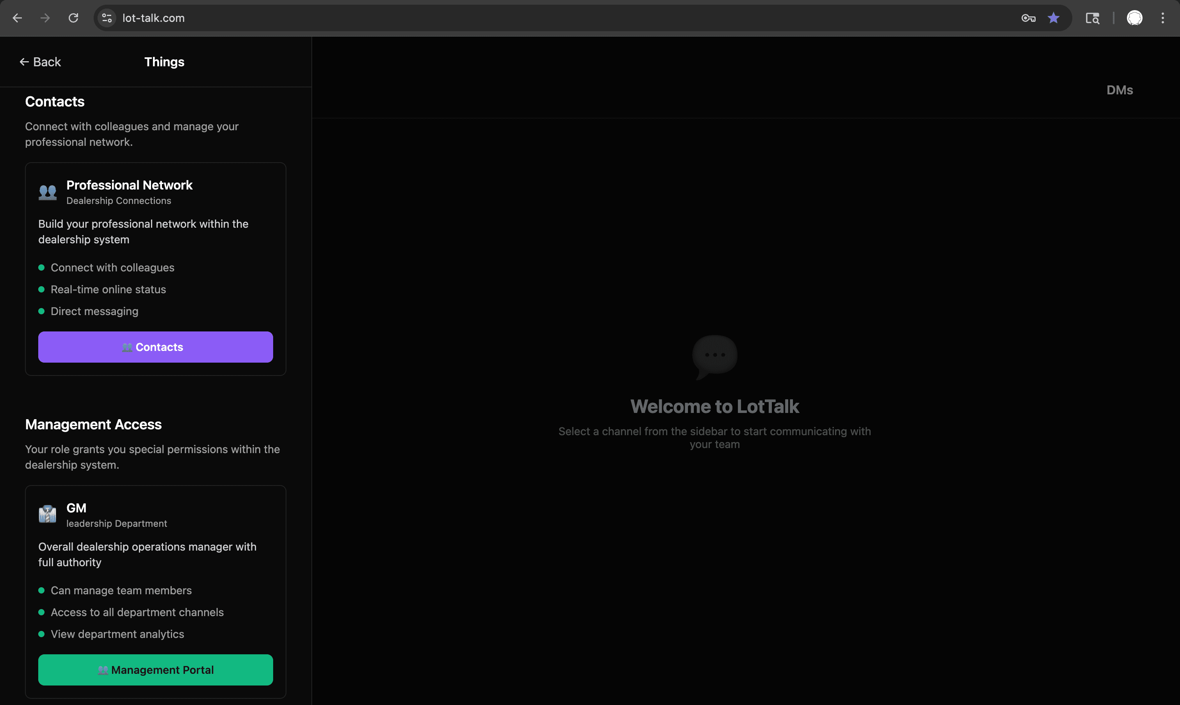This screenshot has width=1180, height=705.
Task: Open the tab search side panel icon
Action: [1092, 18]
